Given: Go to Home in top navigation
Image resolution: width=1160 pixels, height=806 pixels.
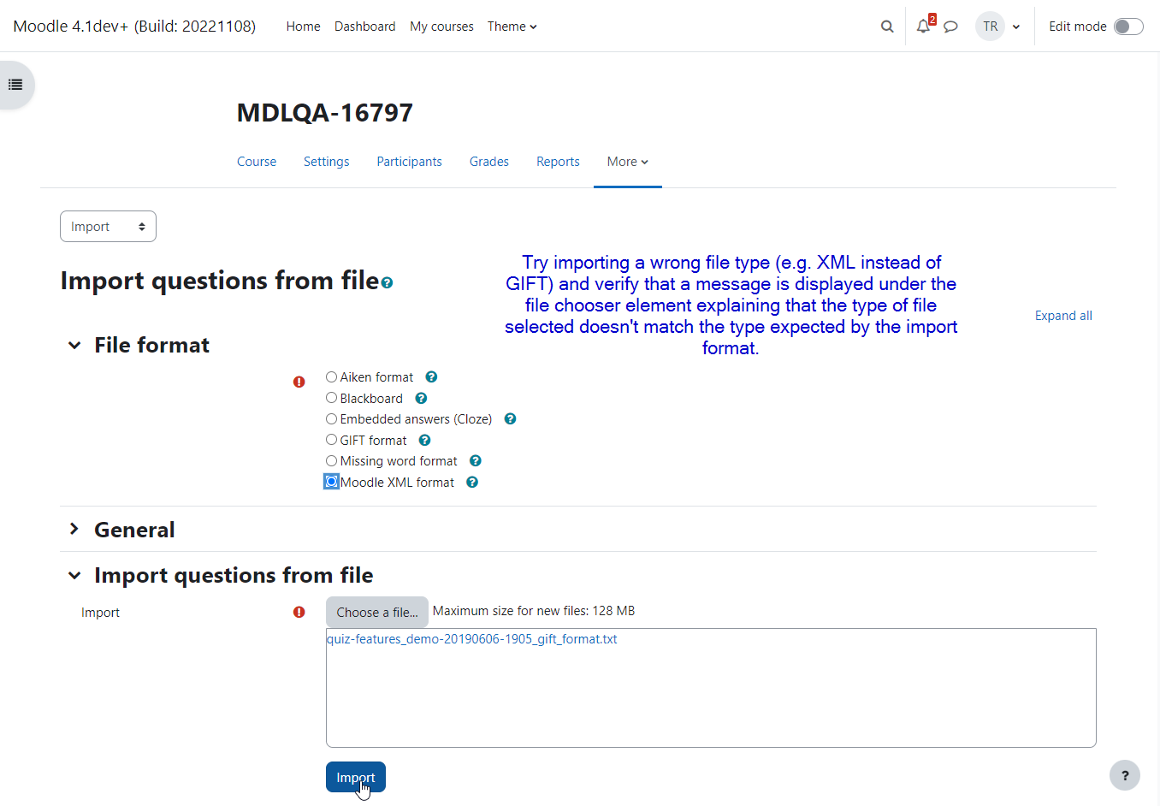Looking at the screenshot, I should pos(303,27).
